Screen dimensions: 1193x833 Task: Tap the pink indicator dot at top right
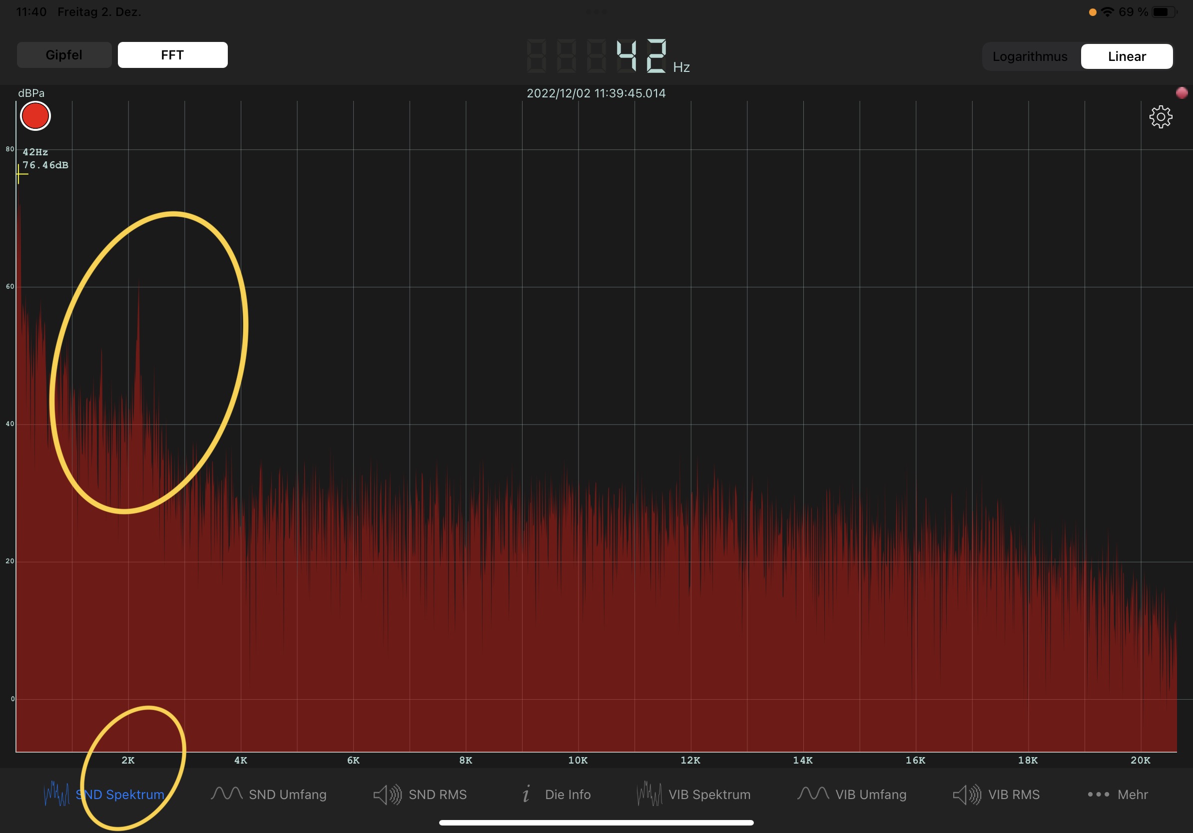[1182, 93]
